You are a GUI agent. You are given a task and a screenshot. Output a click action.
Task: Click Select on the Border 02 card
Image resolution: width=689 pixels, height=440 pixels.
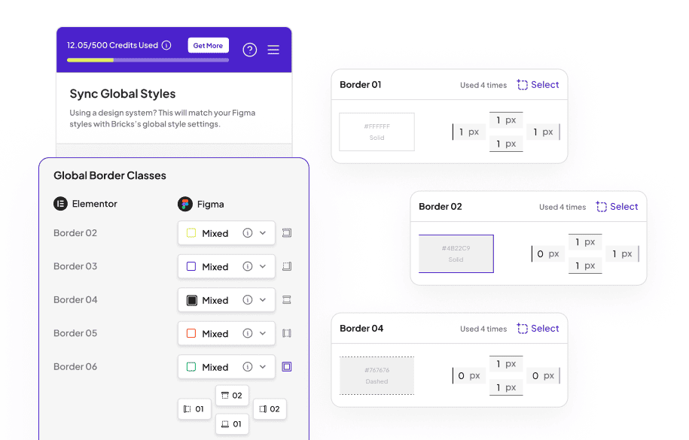point(617,207)
